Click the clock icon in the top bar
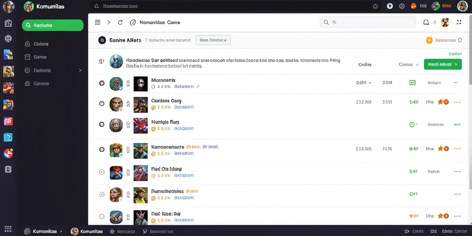Screen dimensions: 472x236 tap(401, 6)
